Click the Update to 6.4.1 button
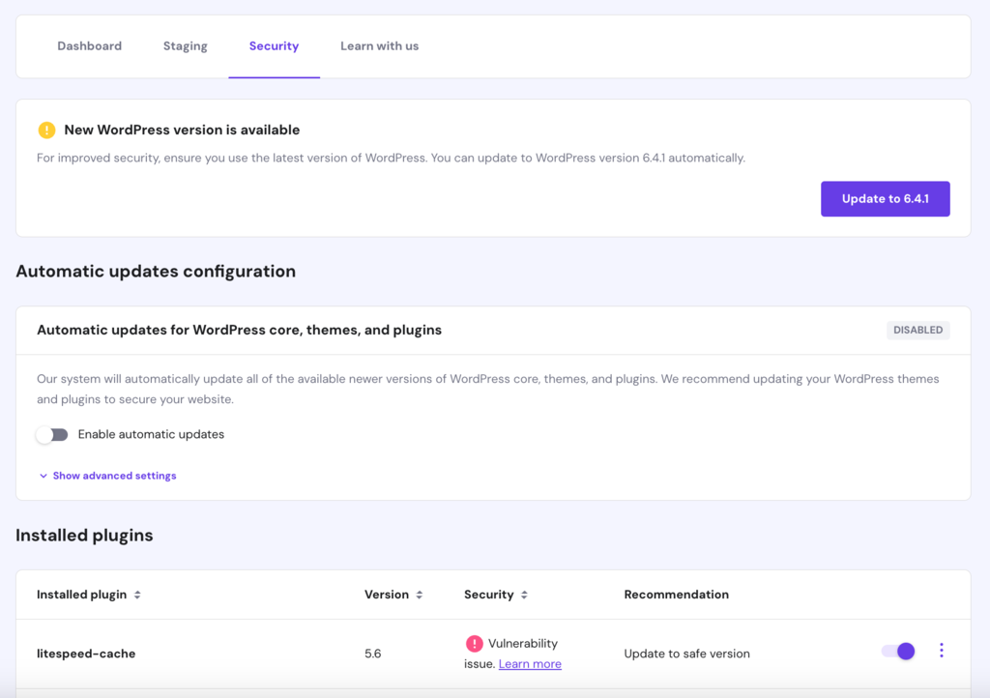Viewport: 990px width, 698px height. pos(885,198)
